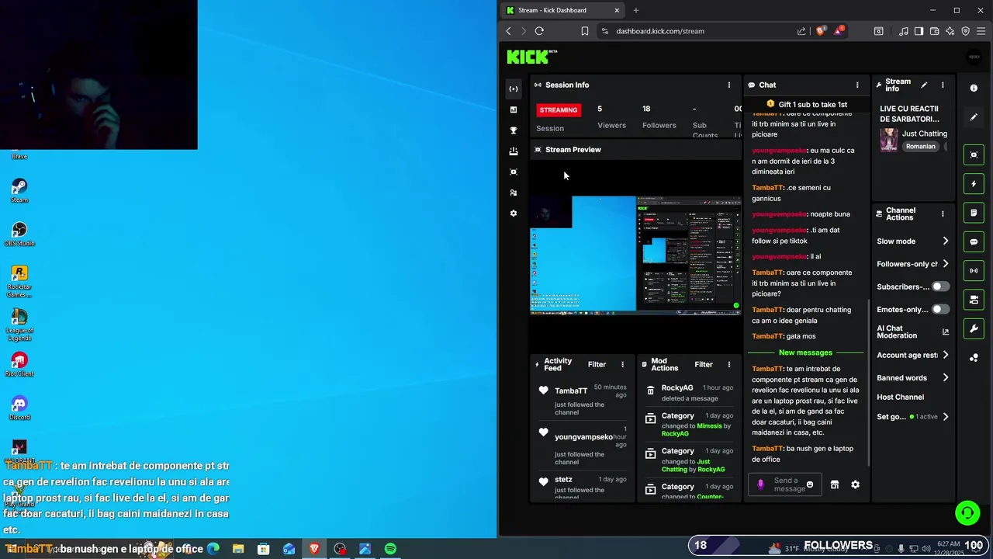
Task: Click the lightning bolt widget icon
Action: click(974, 184)
